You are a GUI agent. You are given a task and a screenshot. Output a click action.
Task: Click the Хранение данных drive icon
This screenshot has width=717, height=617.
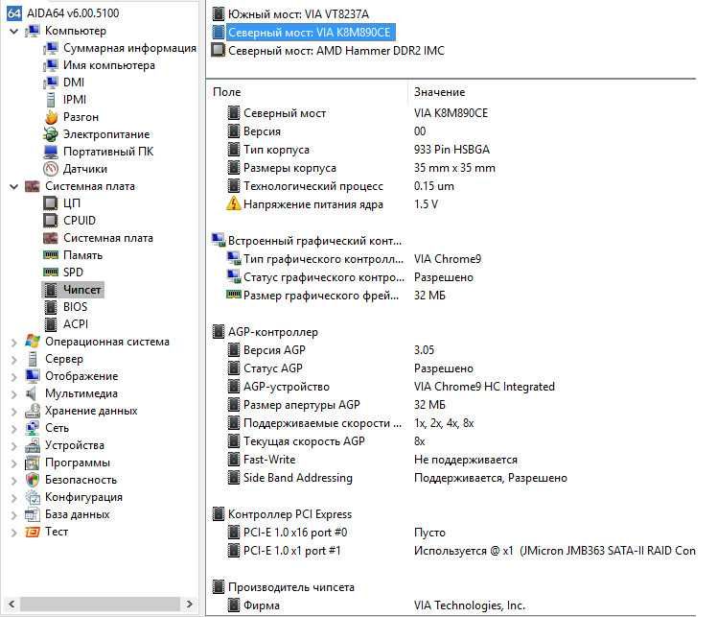[33, 411]
